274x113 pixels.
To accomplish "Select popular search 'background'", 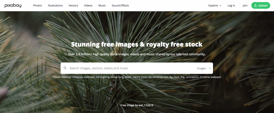I will tap(117, 77).
